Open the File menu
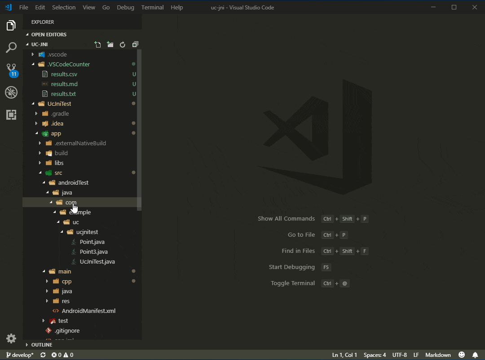The image size is (485, 360). (x=23, y=8)
